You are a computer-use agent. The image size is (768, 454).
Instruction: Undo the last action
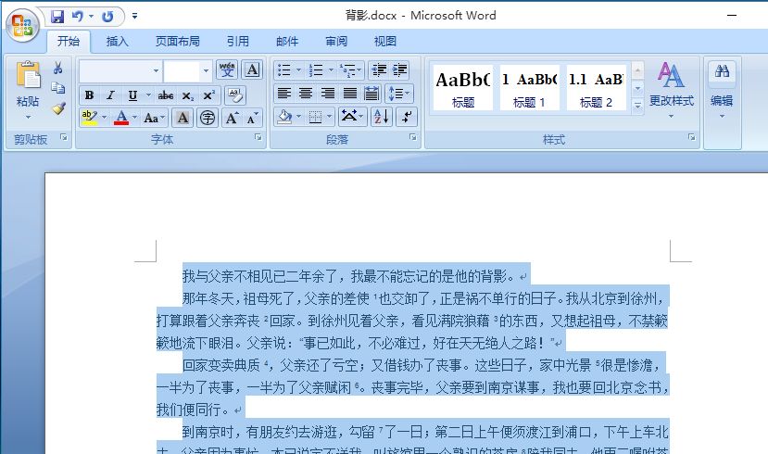point(78,17)
